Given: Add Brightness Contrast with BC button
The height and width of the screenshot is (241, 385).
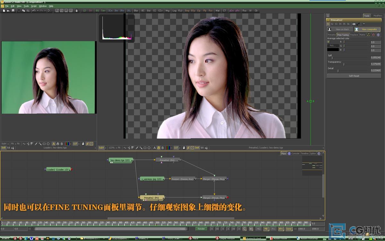Looking at the screenshot, I should pyautogui.click(x=143, y=11).
